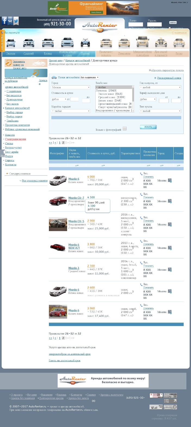Click the sort arrows under Скидка column

[x=179, y=165]
